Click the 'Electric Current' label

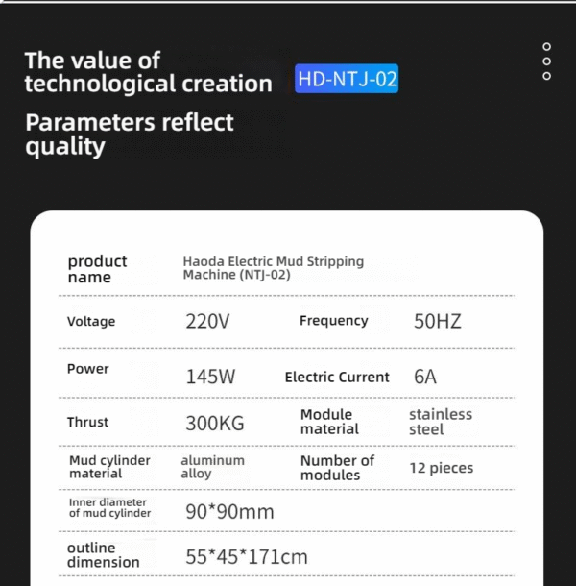tap(337, 378)
